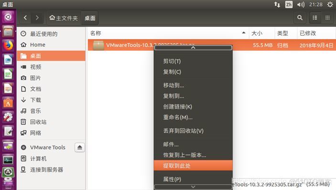Sort by 大小 column header
The image size is (336, 190).
click(x=262, y=33)
